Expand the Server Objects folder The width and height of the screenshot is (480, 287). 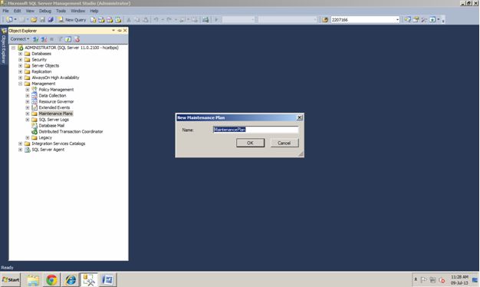20,65
